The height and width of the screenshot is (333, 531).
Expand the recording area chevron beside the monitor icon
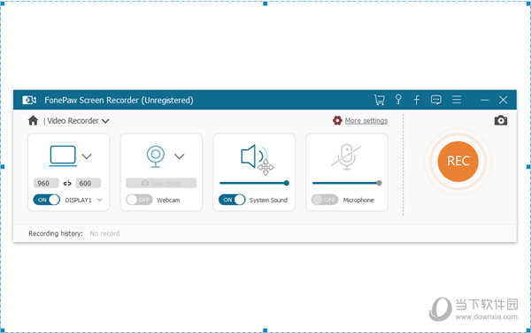(87, 156)
